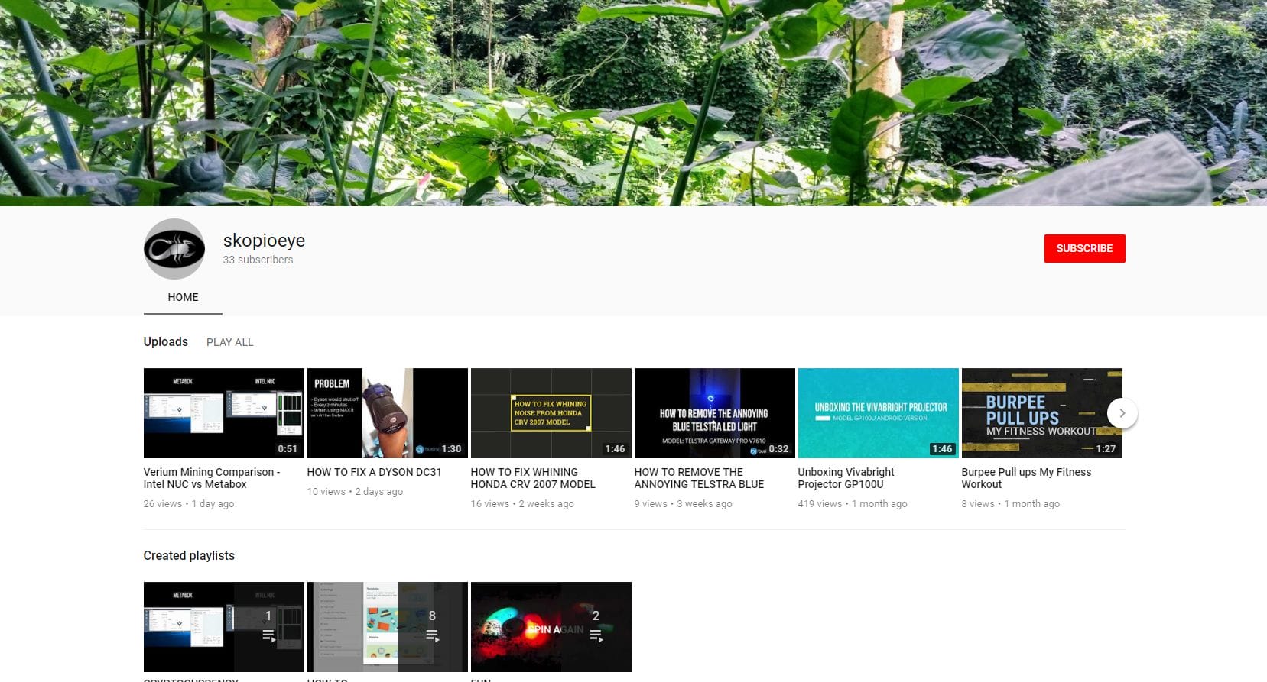Click playlist icon on the 8-video playlist
The width and height of the screenshot is (1267, 682).
pos(432,635)
